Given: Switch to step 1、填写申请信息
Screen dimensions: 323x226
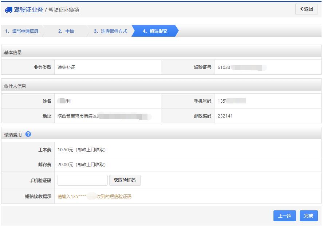Looking at the screenshot, I should point(22,31).
